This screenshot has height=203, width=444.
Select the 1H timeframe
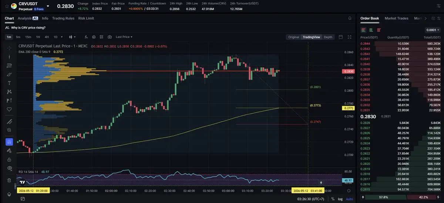click(x=38, y=37)
